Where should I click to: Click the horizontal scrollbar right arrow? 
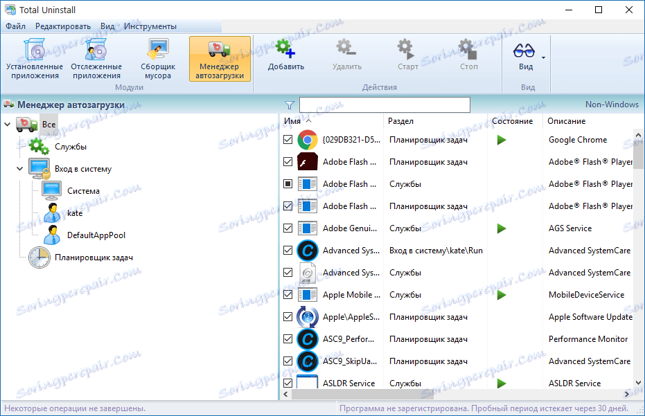coord(627,395)
